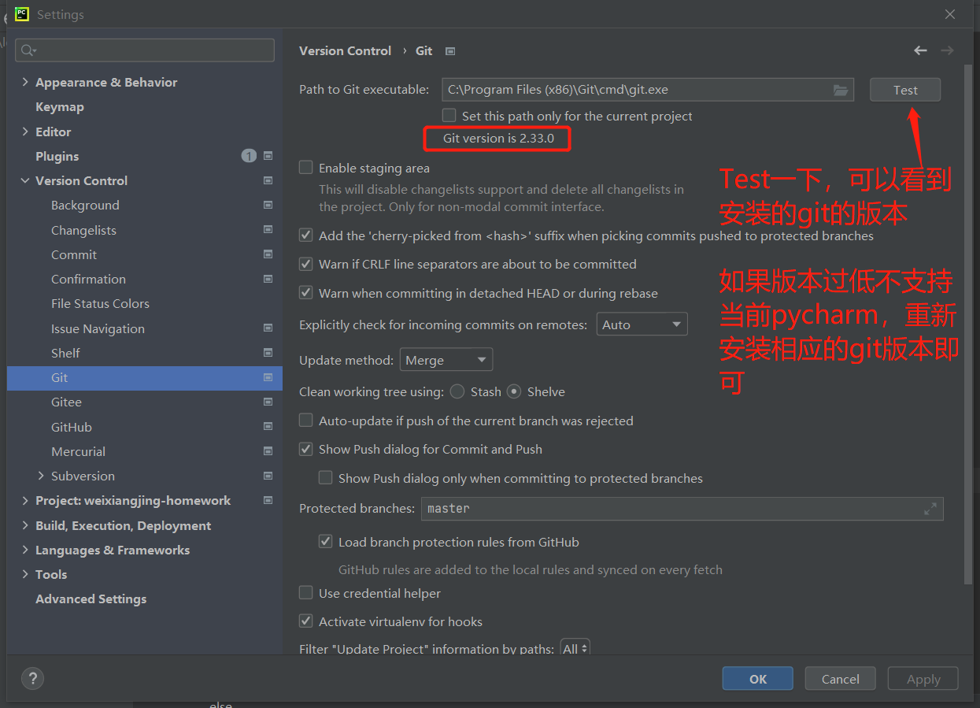
Task: Click the help question mark icon
Action: tap(32, 678)
